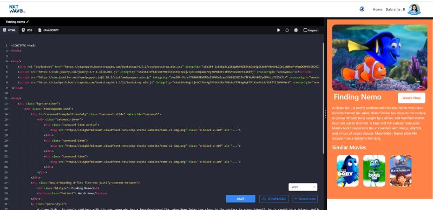
Task: Click the Create New button
Action: (x=305, y=199)
